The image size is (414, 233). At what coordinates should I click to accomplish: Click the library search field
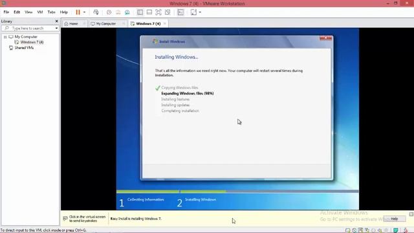click(30, 28)
